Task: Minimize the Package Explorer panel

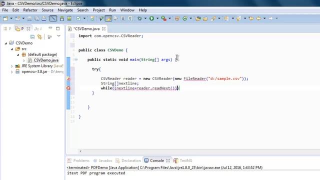Action: point(50,28)
